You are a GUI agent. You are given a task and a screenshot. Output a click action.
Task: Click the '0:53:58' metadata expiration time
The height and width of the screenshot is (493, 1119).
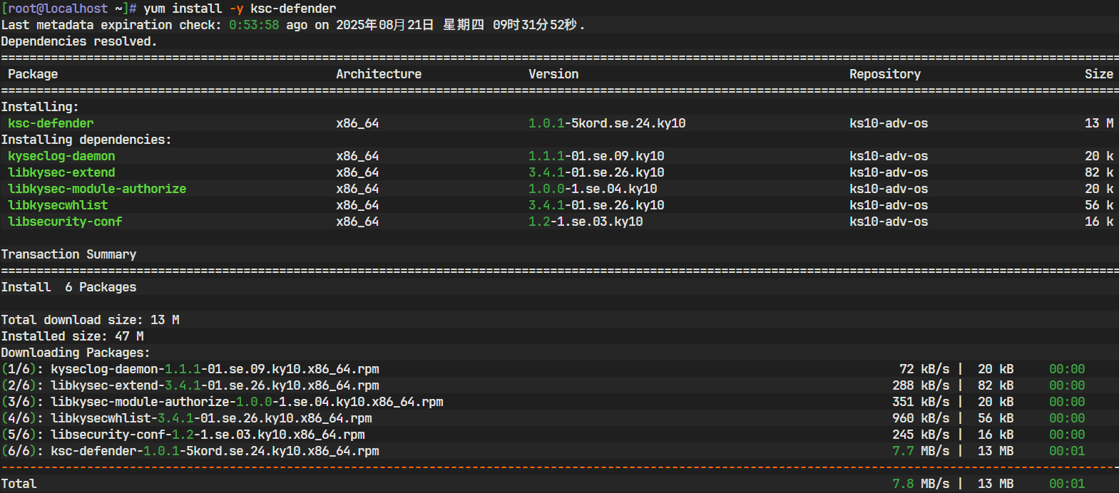click(x=254, y=25)
